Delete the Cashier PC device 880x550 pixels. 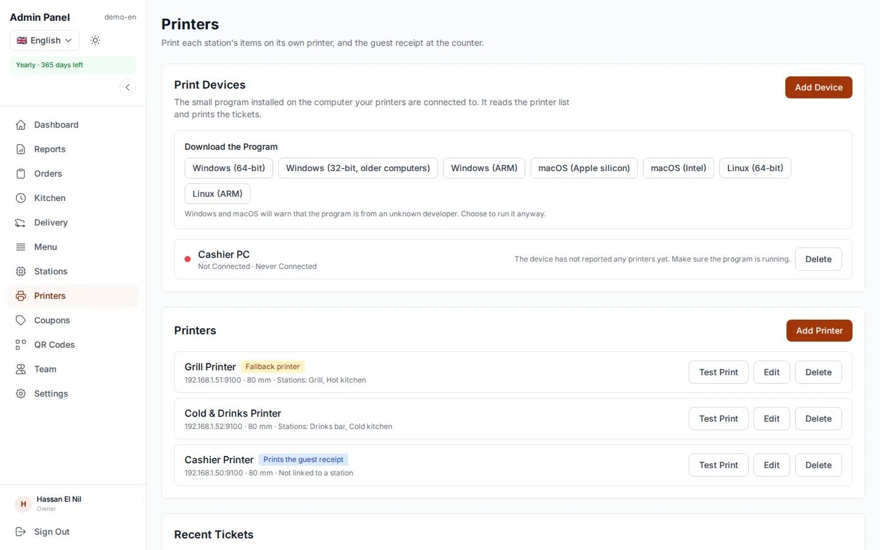pyautogui.click(x=818, y=259)
